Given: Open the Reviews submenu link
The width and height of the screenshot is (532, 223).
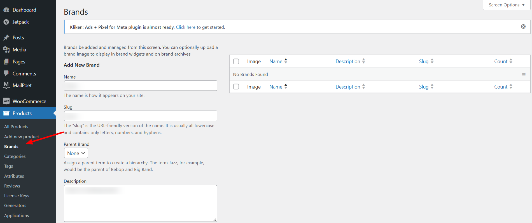Looking at the screenshot, I should [x=12, y=186].
